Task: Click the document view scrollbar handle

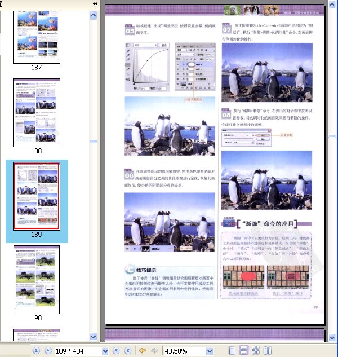Action: coord(332,136)
